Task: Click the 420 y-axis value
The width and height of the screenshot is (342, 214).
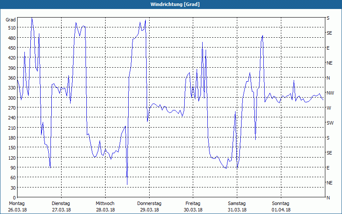Action: [12, 58]
